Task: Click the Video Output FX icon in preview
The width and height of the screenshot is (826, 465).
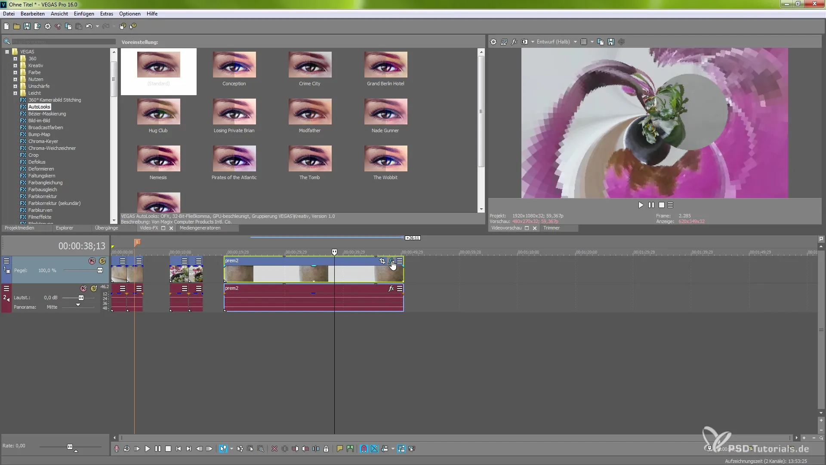Action: click(514, 42)
